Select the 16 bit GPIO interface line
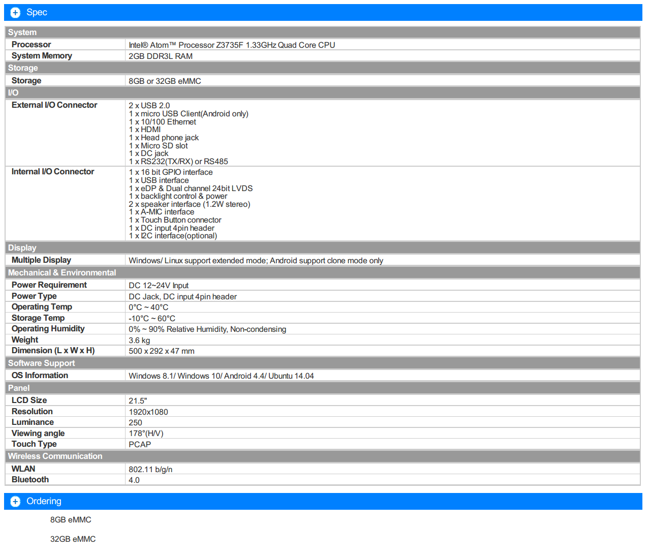This screenshot has height=556, width=649. 171,172
